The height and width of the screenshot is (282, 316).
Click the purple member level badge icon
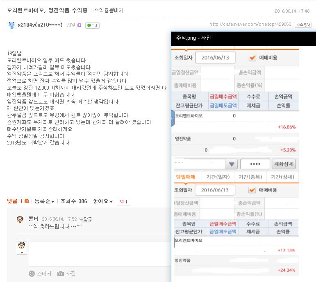point(80,25)
